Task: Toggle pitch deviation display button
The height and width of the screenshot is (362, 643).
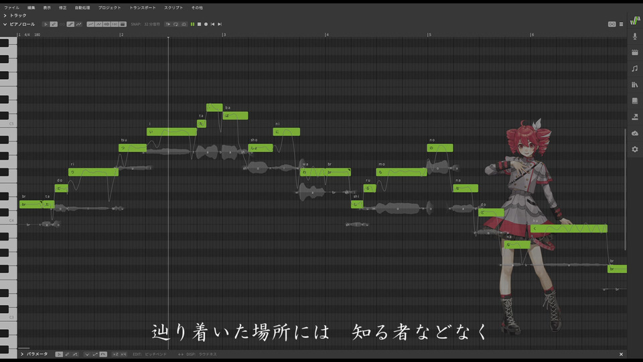Action: pos(99,24)
